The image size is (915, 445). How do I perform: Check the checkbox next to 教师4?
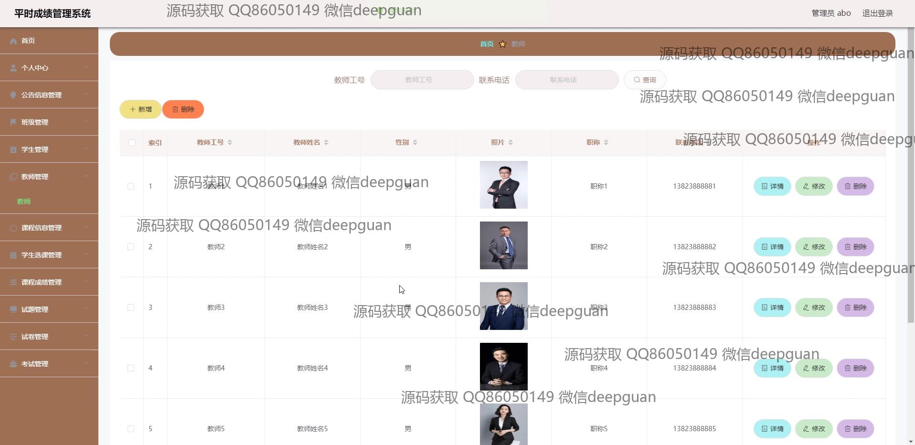point(131,368)
